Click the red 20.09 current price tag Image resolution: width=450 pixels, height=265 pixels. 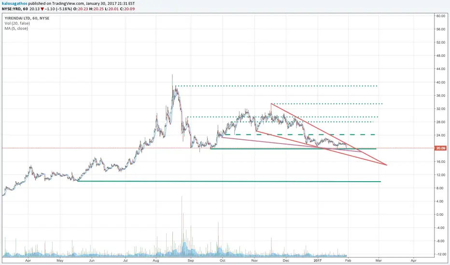(x=440, y=148)
